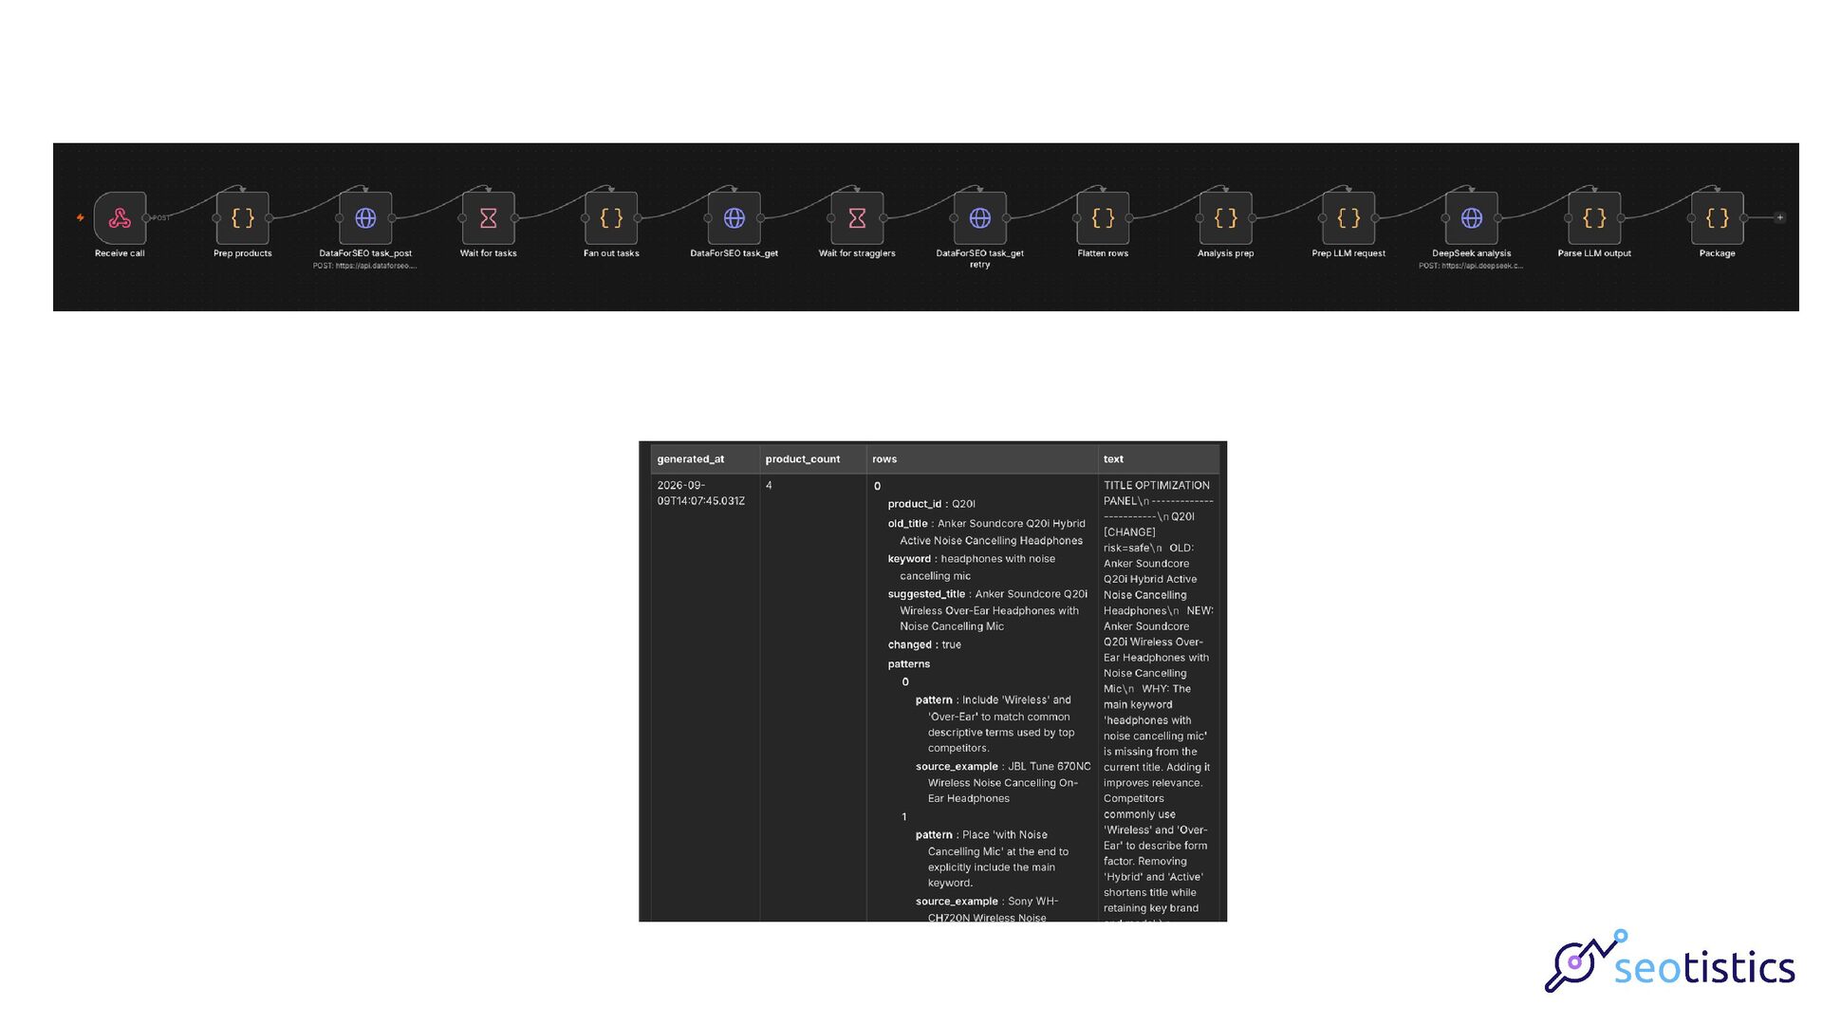Open the Fan out tasks code node
This screenshot has height=1025, width=1822.
(611, 218)
